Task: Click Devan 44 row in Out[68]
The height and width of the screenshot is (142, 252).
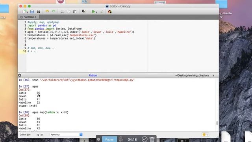Action: [x=29, y=122]
